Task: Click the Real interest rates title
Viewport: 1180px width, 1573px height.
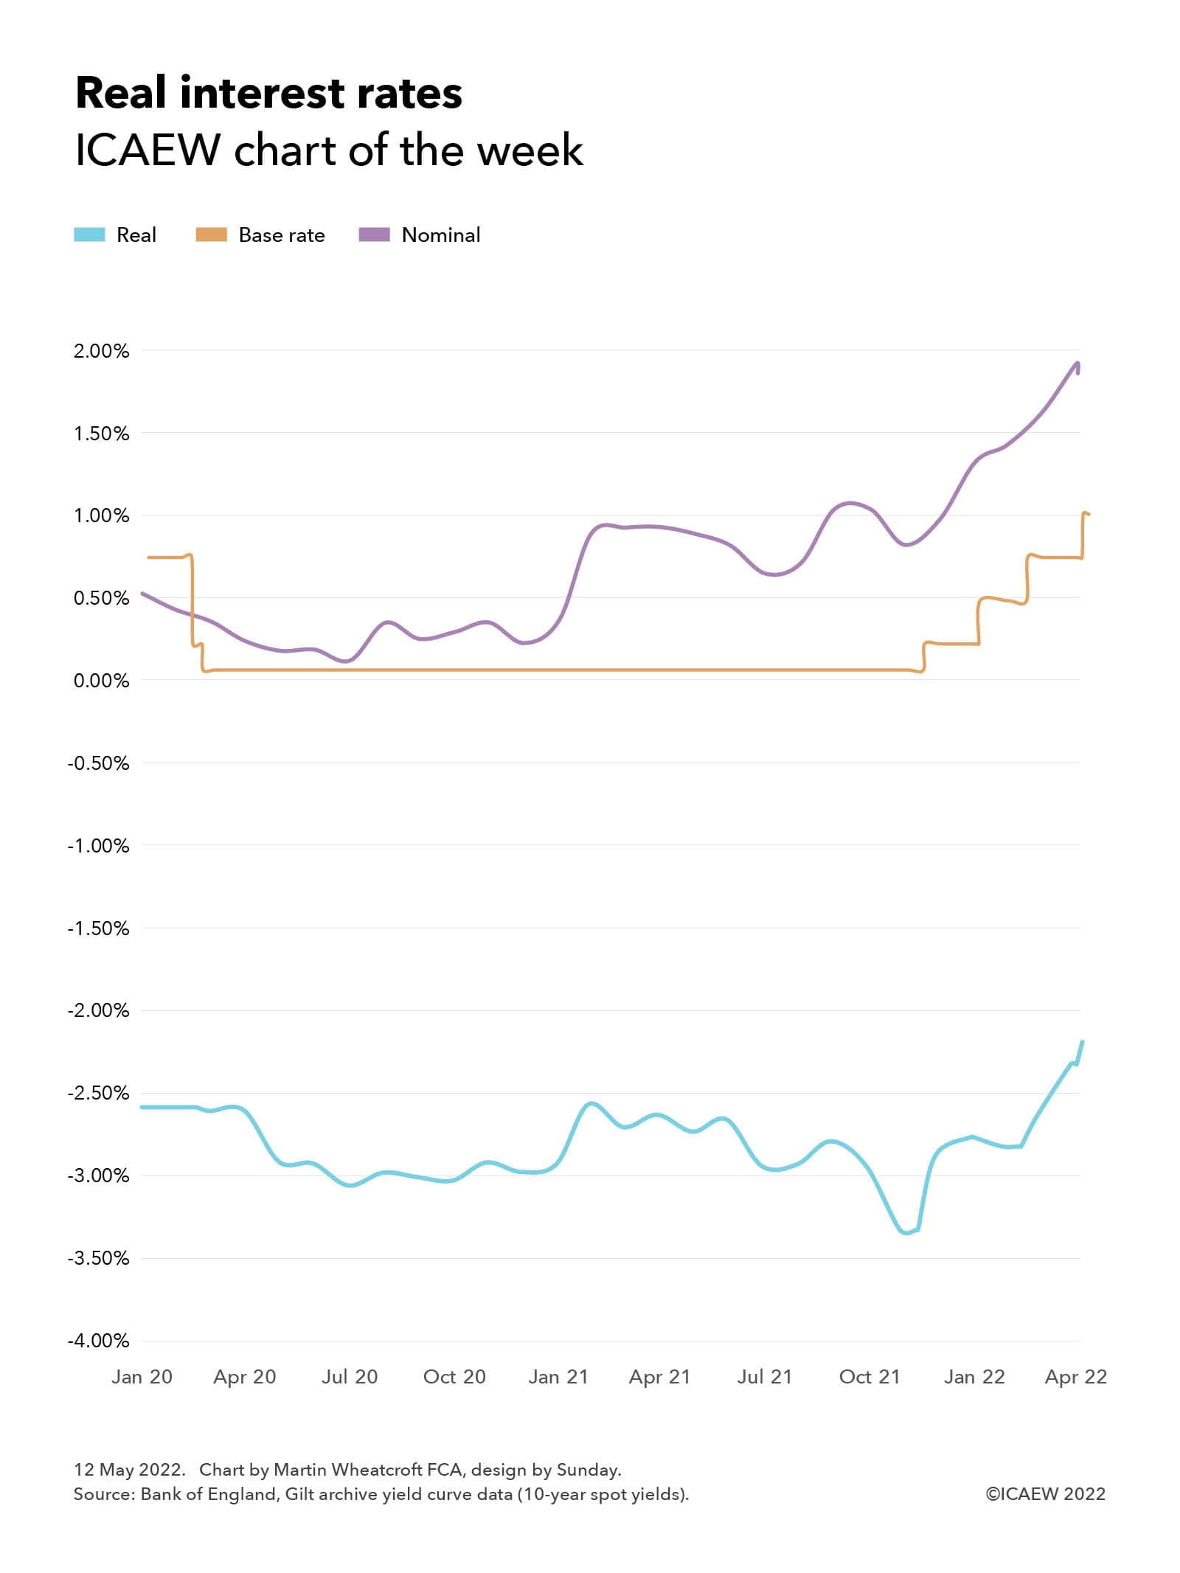Action: coord(269,94)
